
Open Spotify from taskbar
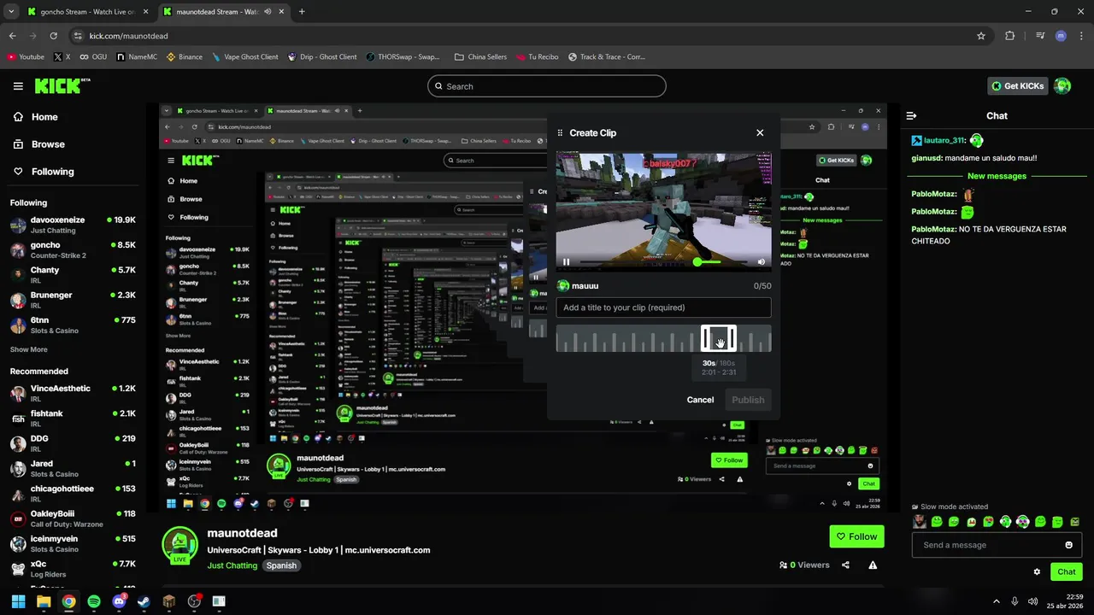click(x=94, y=601)
